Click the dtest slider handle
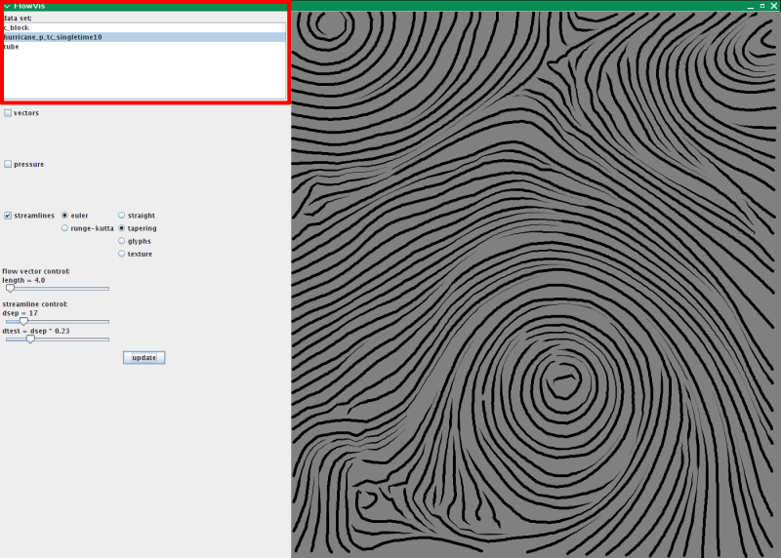The image size is (781, 558). (30, 339)
